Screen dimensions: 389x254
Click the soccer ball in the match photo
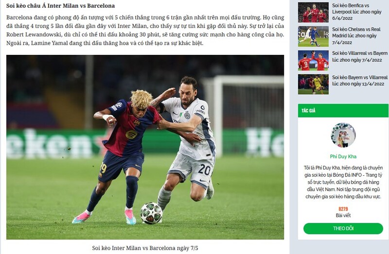(151, 213)
